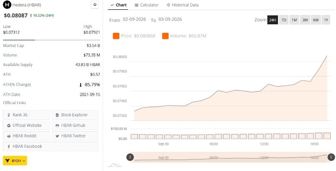Click the Market Cap value $3.54 B
The height and width of the screenshot is (171, 336).
coord(93,46)
